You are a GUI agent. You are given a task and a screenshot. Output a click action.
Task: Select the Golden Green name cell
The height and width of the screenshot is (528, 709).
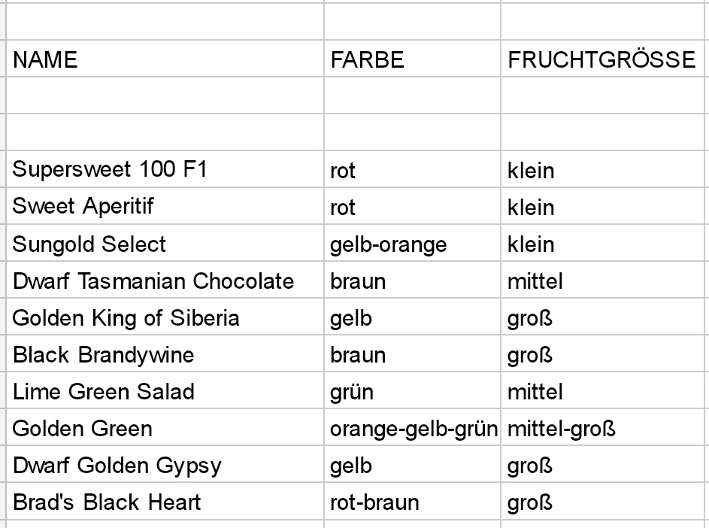(x=165, y=427)
